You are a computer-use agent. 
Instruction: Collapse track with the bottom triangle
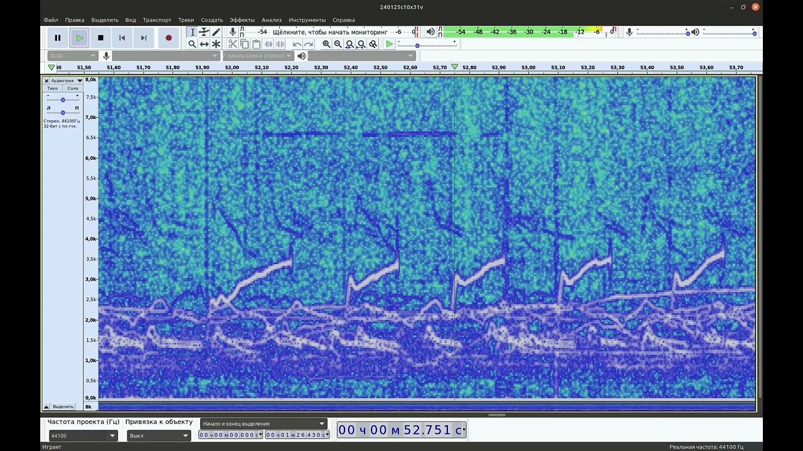(46, 407)
